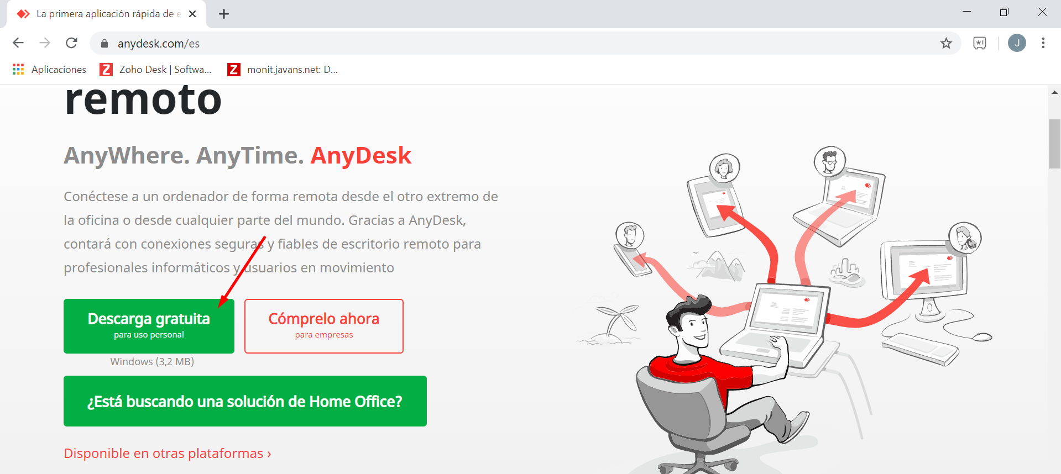Click the tablet user avatar illustration
The height and width of the screenshot is (474, 1061).
point(724,167)
